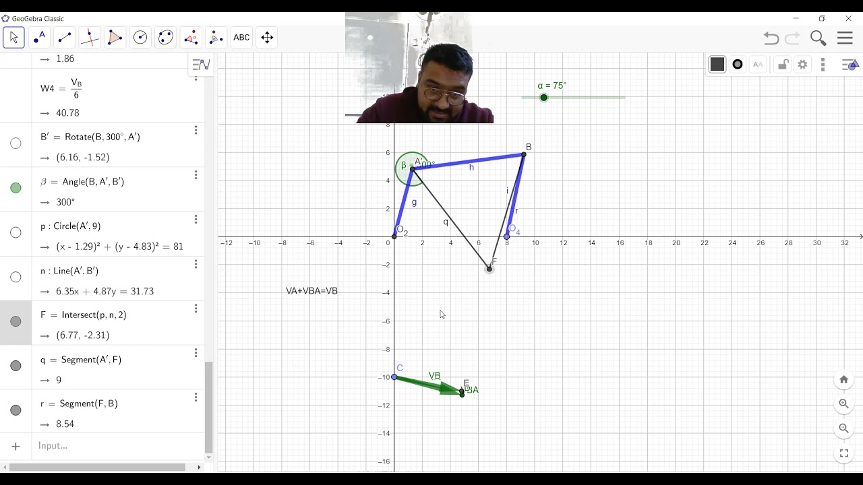
Task: Open the main hamburger menu
Action: click(845, 38)
